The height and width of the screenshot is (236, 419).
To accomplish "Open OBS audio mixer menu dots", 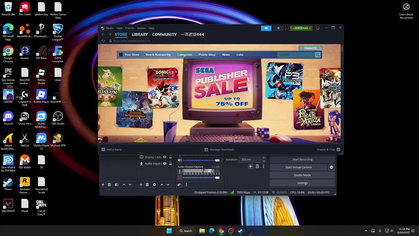I will coord(186,185).
